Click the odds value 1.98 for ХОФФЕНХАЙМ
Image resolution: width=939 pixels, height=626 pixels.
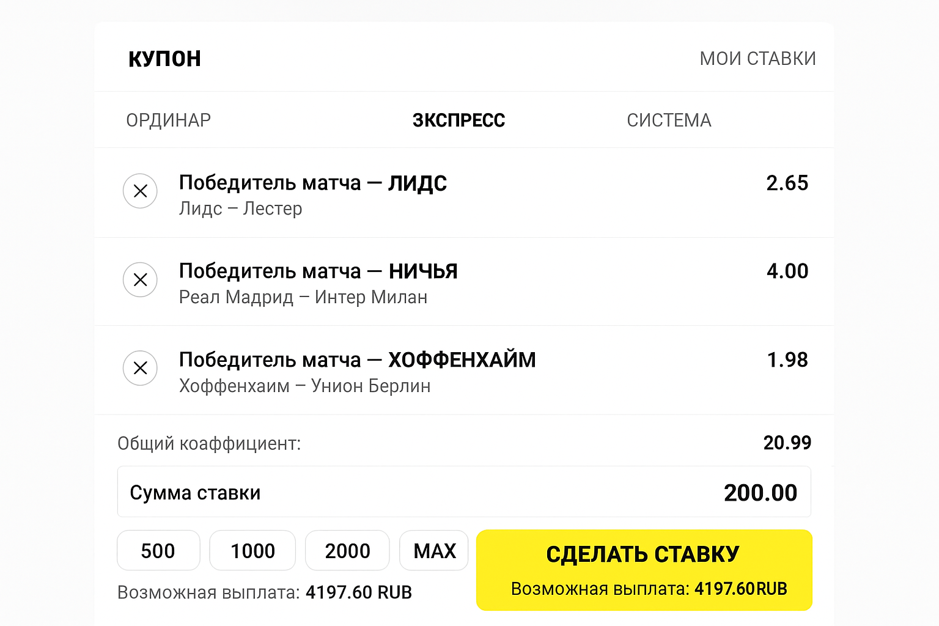[x=788, y=359]
